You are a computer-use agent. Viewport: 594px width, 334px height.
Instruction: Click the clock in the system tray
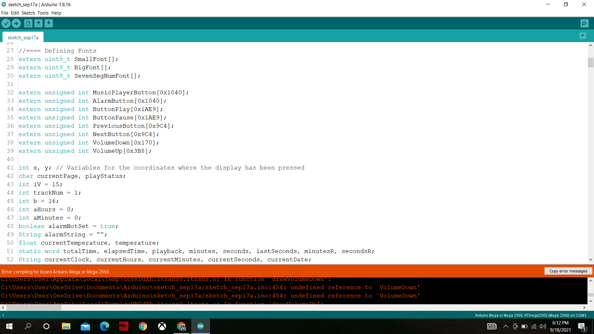pos(560,326)
